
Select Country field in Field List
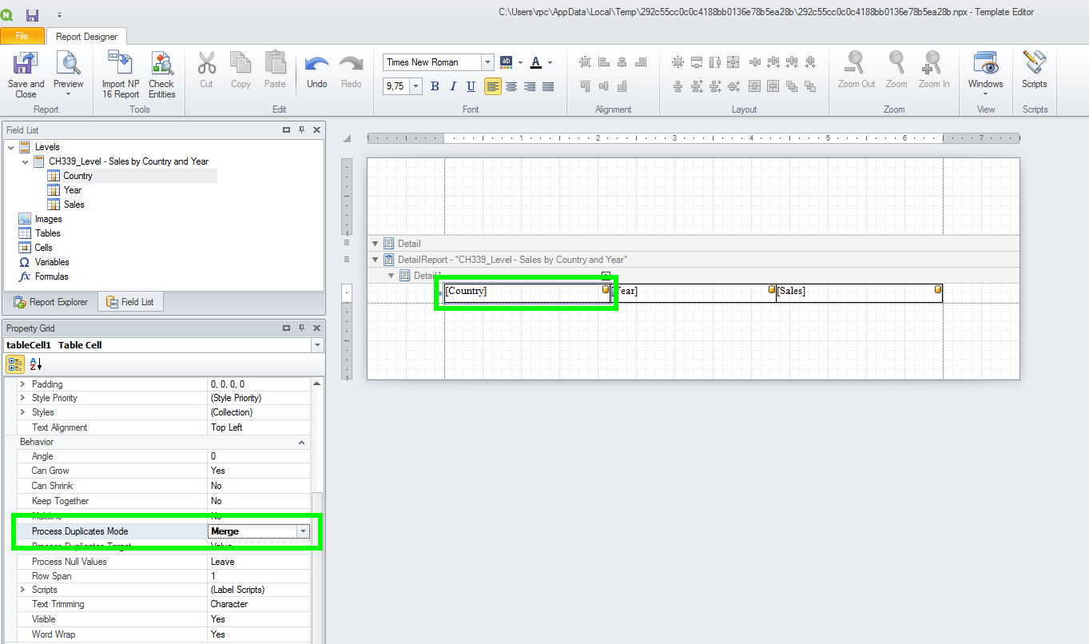(x=78, y=176)
